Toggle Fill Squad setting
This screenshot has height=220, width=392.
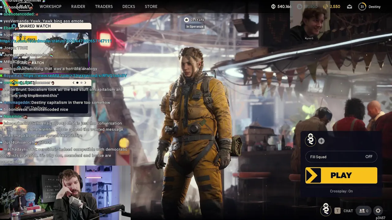click(x=341, y=157)
